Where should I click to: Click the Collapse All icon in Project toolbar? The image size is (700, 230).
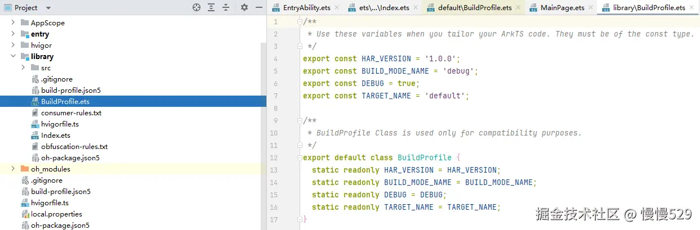pos(226,7)
